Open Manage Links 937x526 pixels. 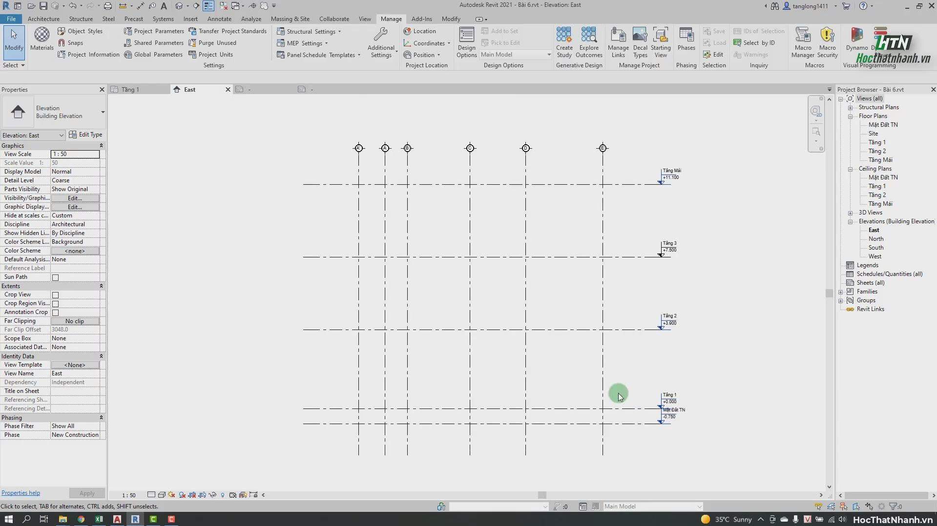point(618,43)
